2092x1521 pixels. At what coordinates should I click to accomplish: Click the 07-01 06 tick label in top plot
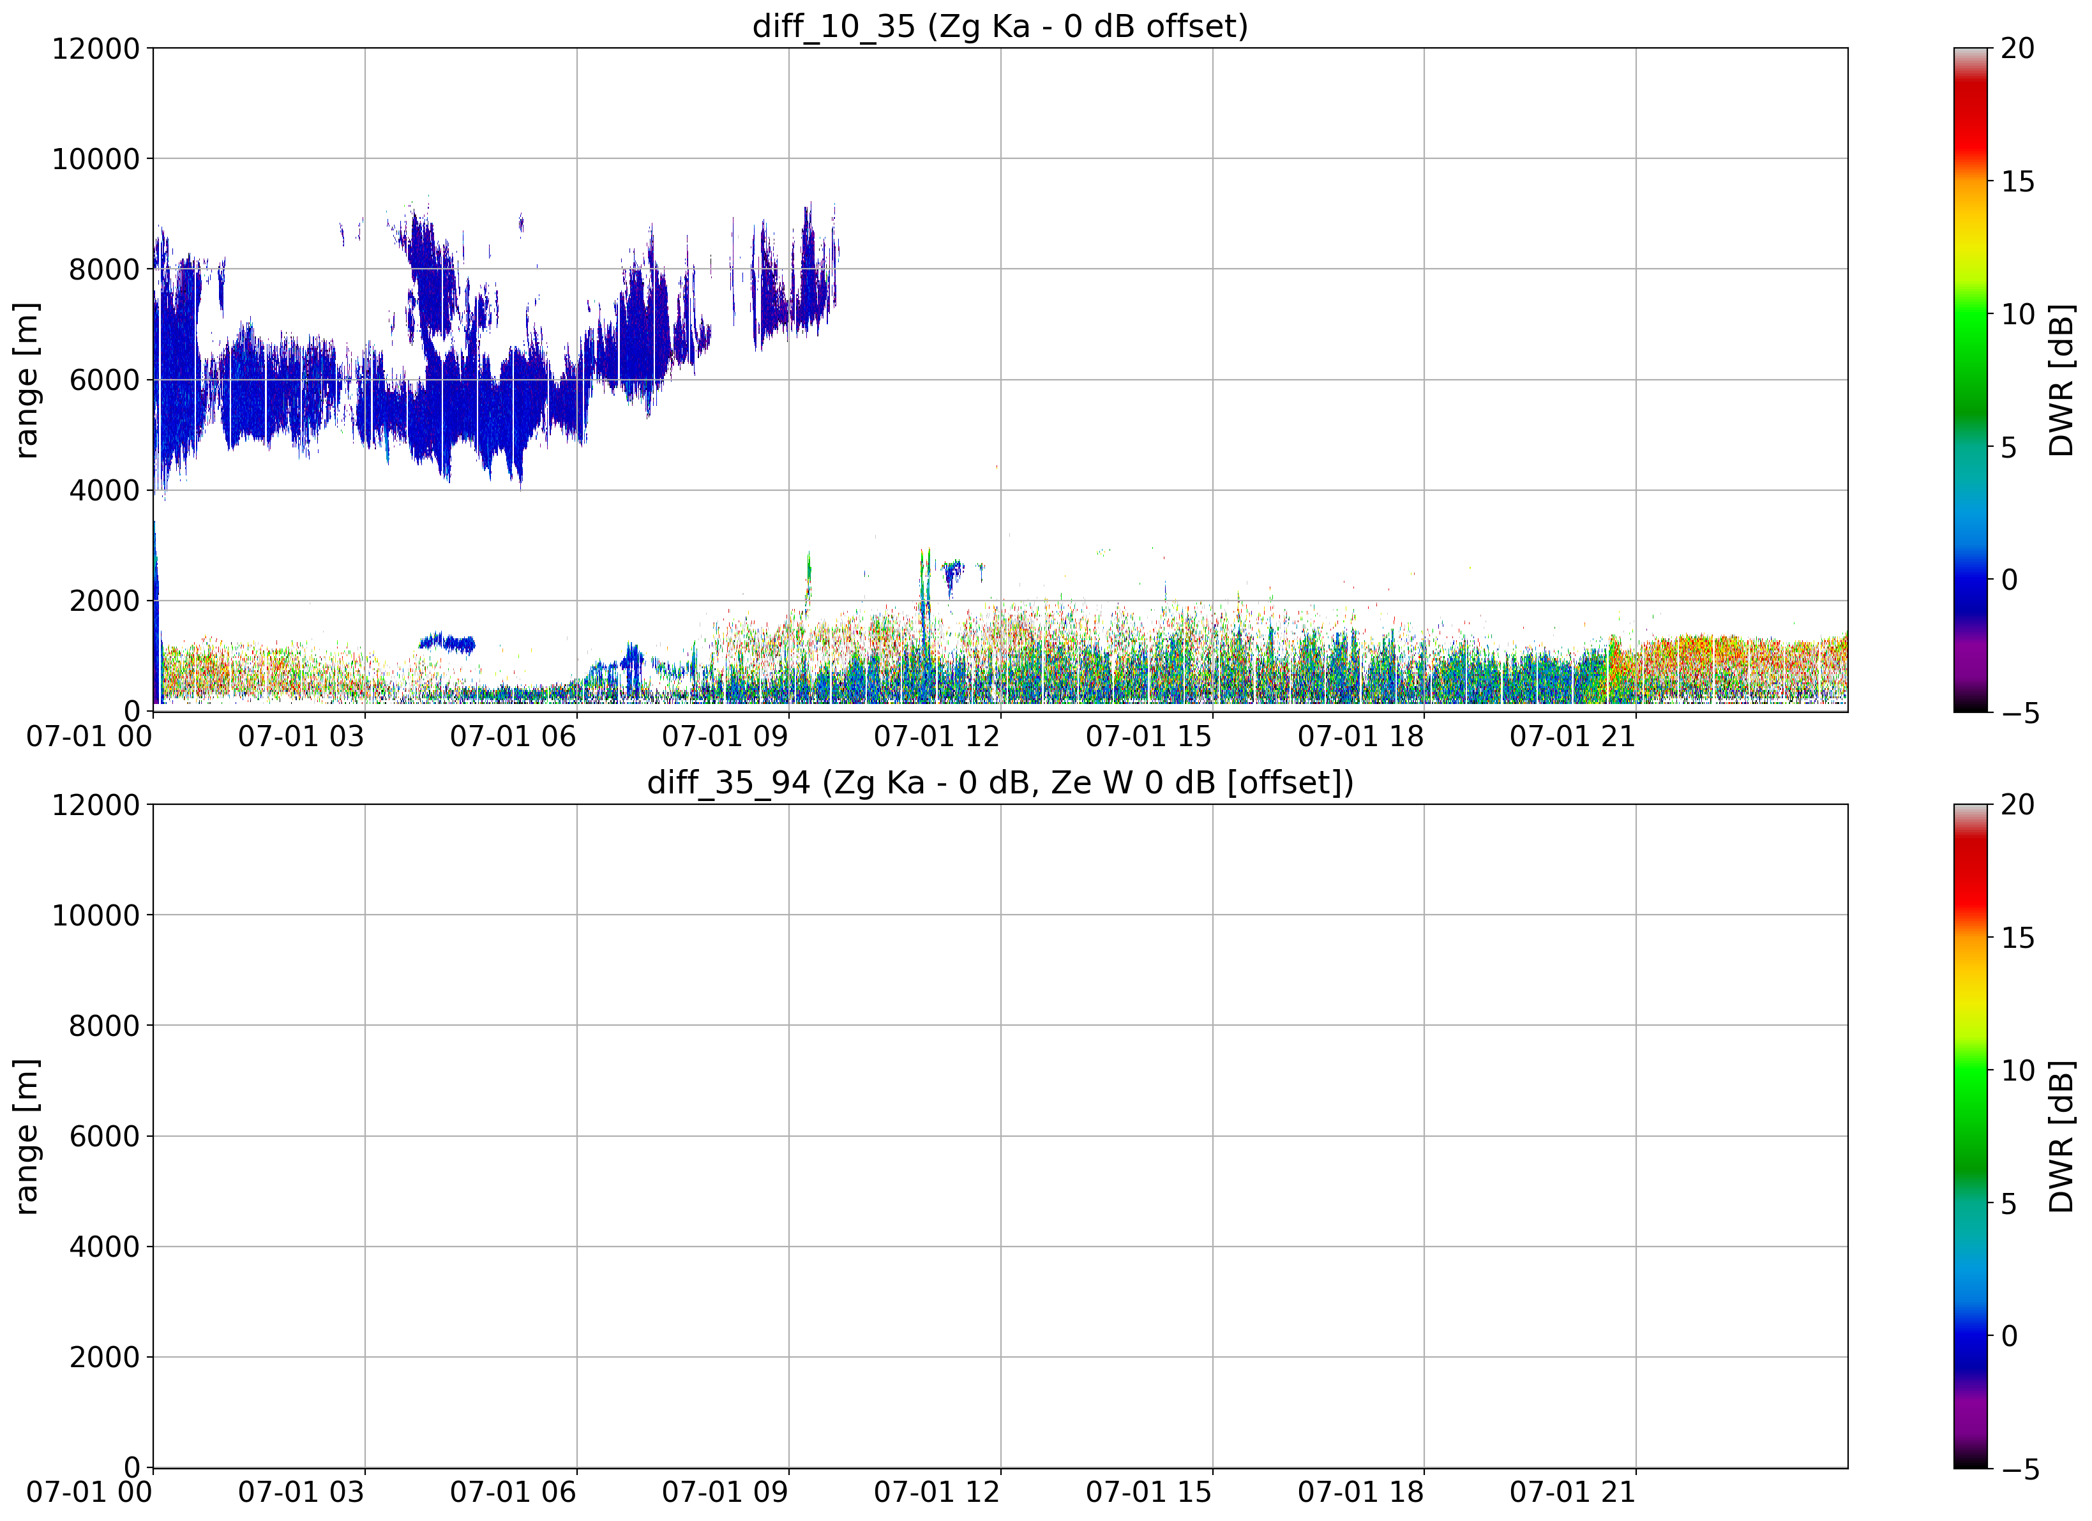click(513, 736)
